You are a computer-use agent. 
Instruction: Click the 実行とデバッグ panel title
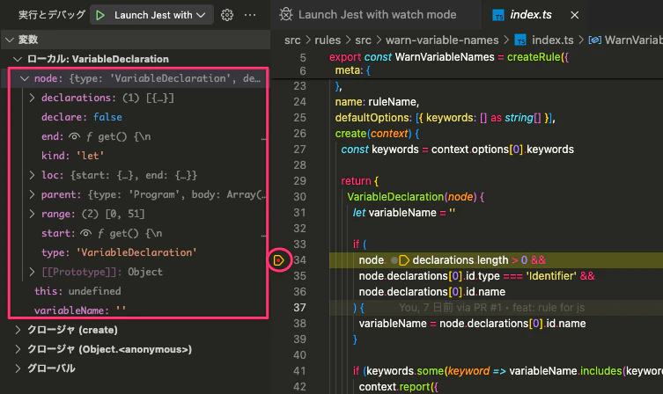52,15
